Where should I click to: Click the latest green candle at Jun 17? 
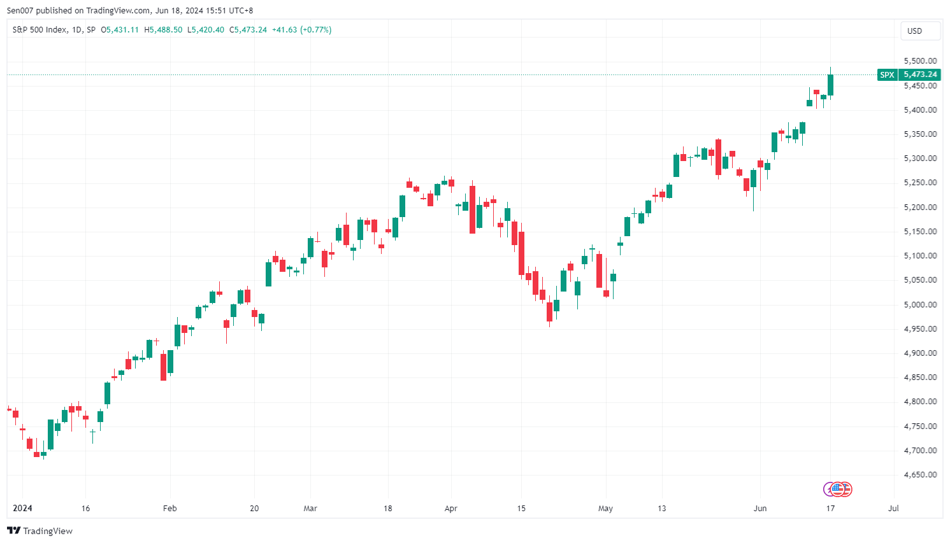pyautogui.click(x=830, y=85)
